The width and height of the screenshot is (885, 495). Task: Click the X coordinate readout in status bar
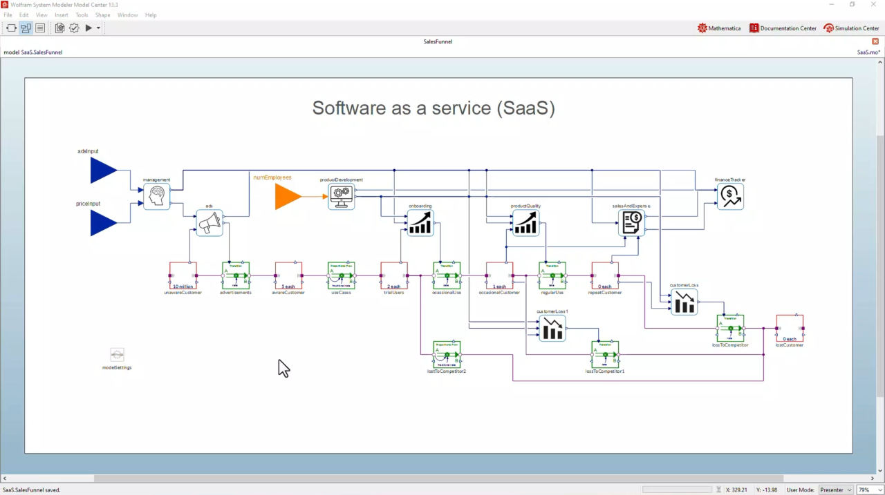coord(736,490)
